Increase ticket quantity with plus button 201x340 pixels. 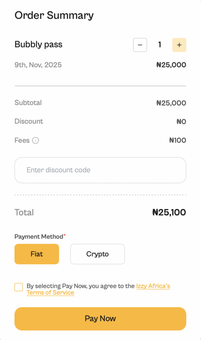point(179,45)
